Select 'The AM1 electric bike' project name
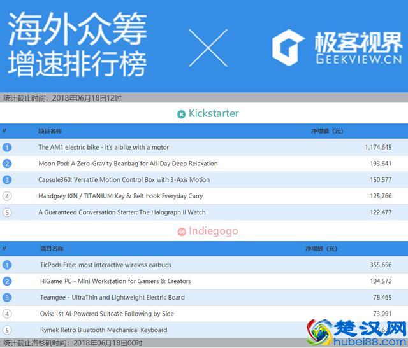The height and width of the screenshot is (348, 408). pos(103,147)
